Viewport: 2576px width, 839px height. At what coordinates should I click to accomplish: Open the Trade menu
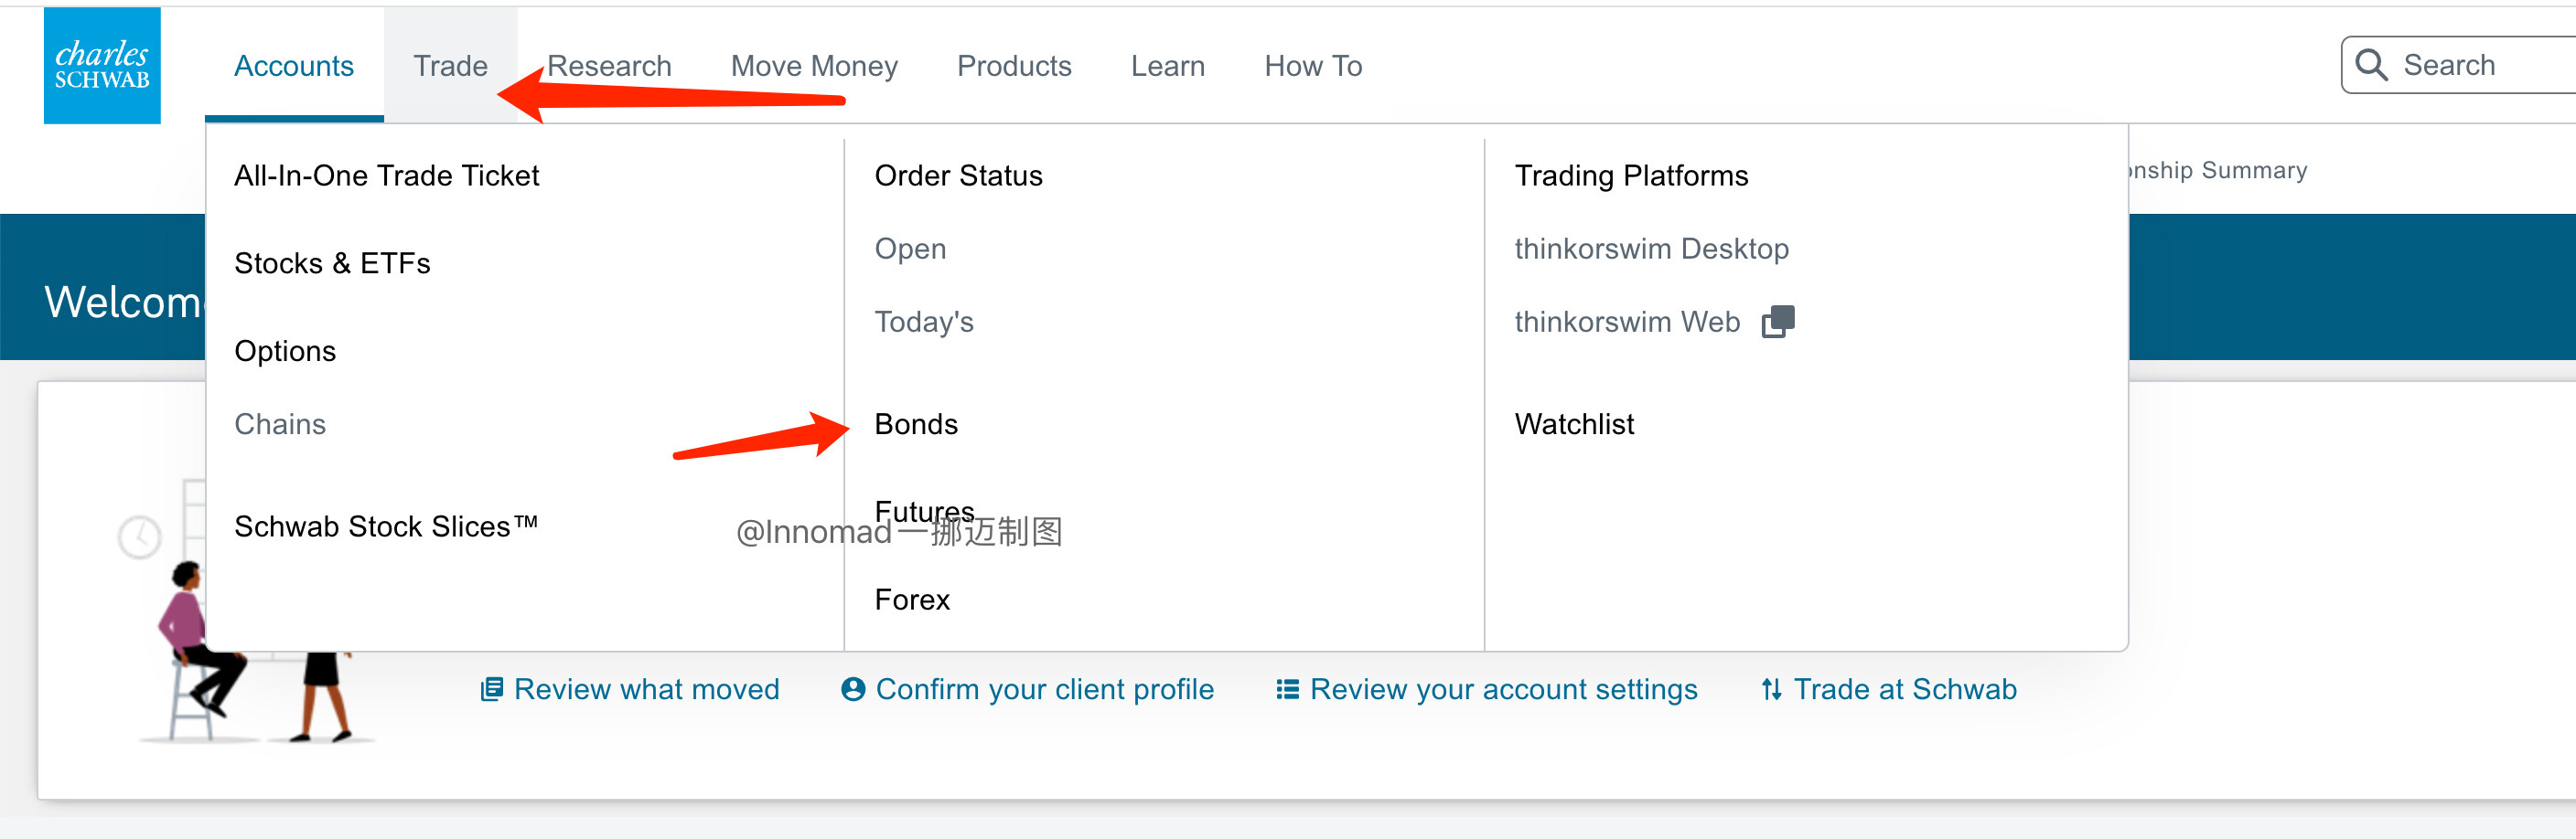pos(451,66)
